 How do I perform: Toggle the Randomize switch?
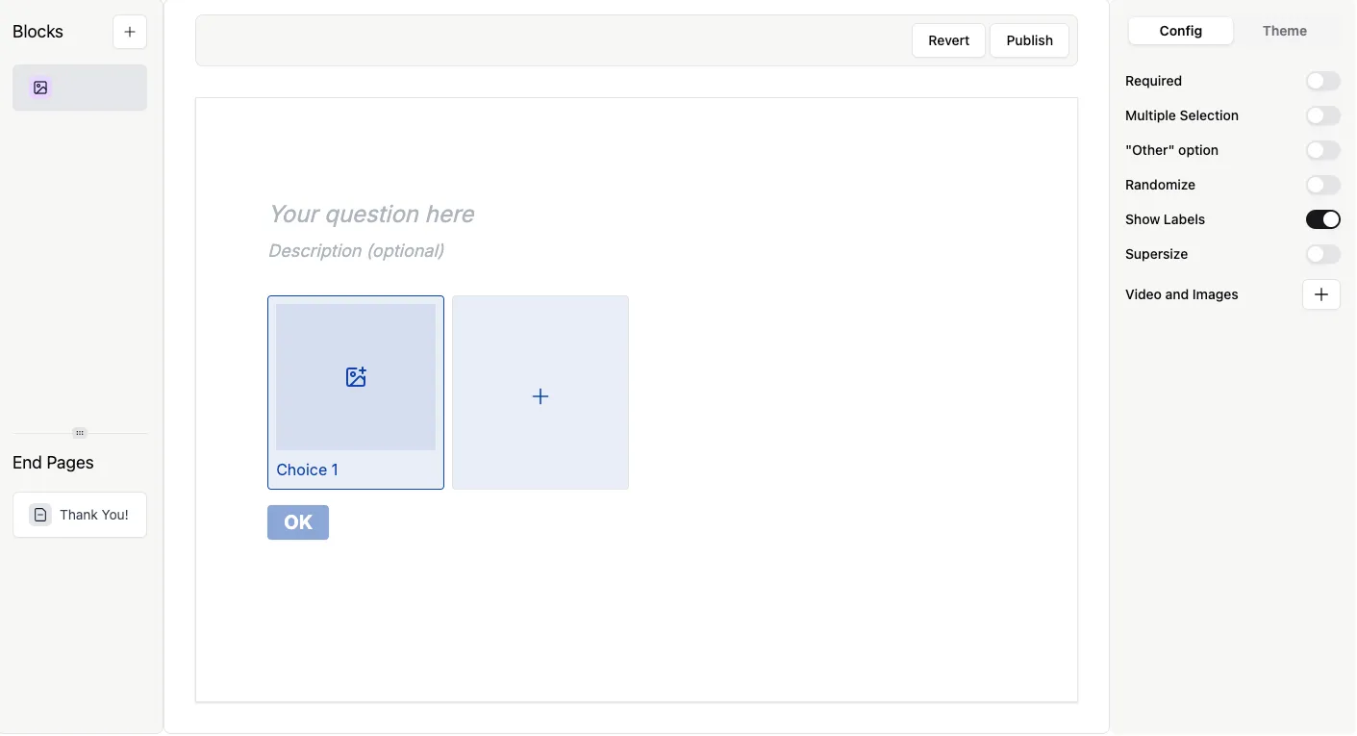[x=1322, y=185]
